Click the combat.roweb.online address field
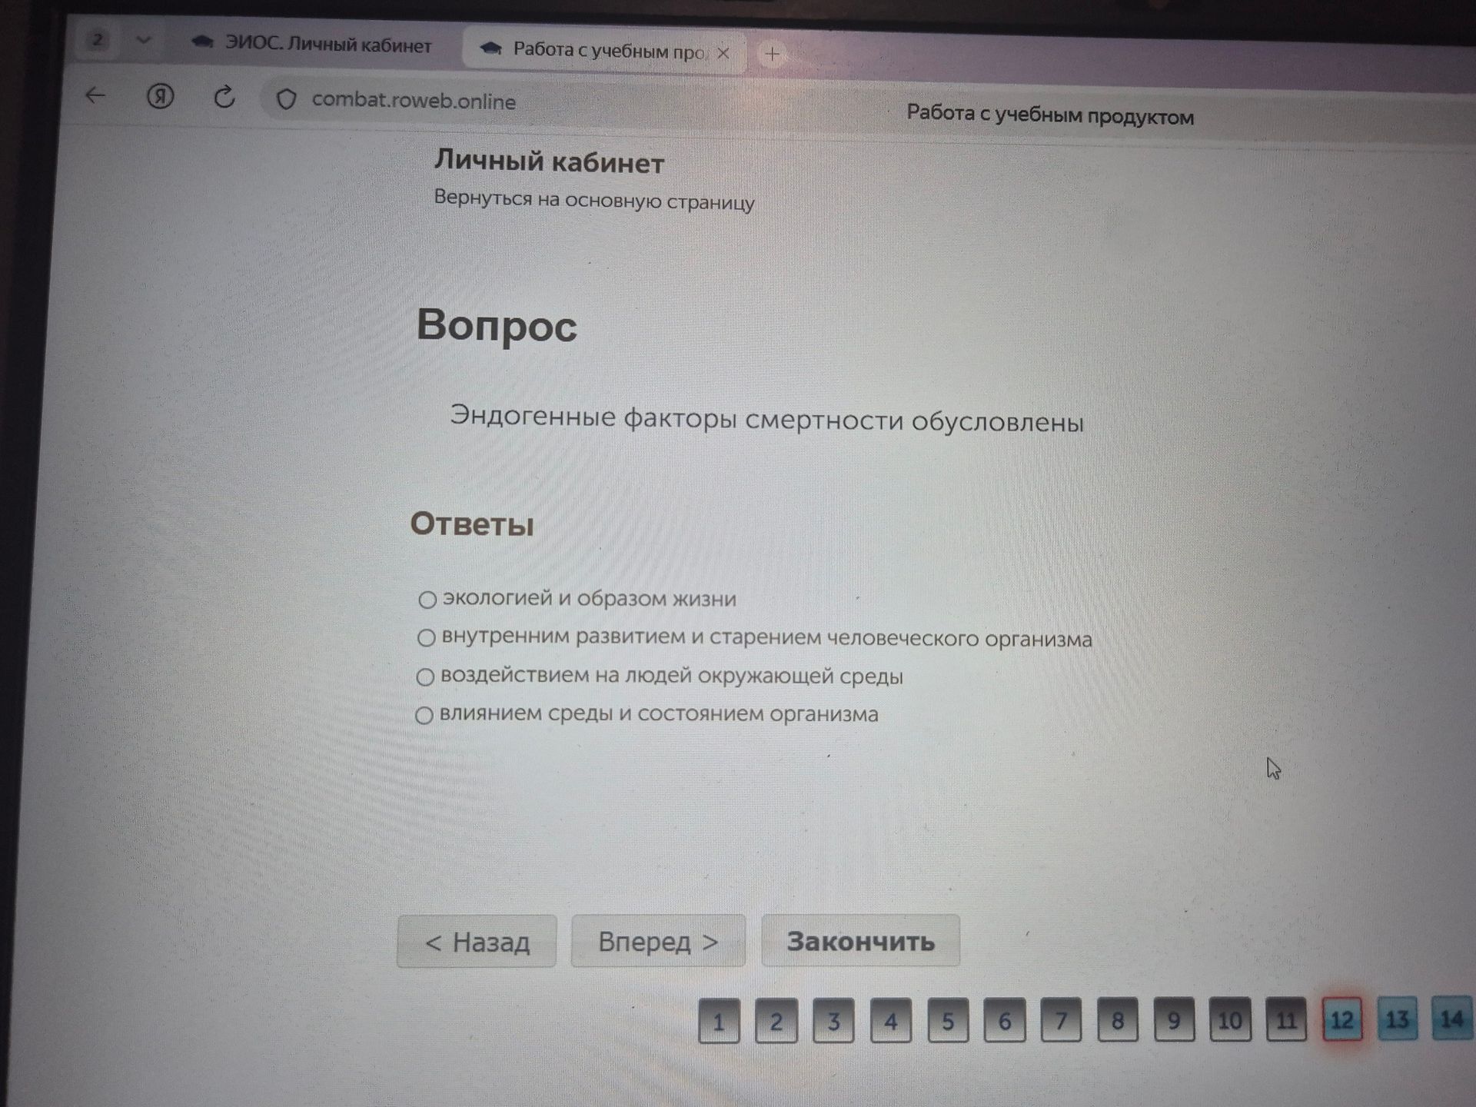 coord(414,101)
